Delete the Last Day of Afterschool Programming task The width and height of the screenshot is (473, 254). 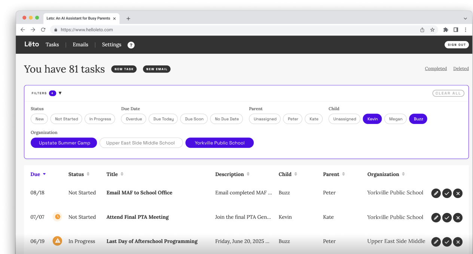point(458,242)
